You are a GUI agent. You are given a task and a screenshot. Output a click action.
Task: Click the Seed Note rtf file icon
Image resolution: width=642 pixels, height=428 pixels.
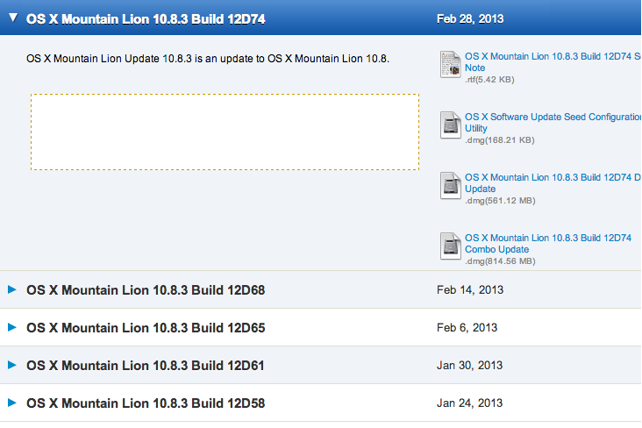click(451, 64)
